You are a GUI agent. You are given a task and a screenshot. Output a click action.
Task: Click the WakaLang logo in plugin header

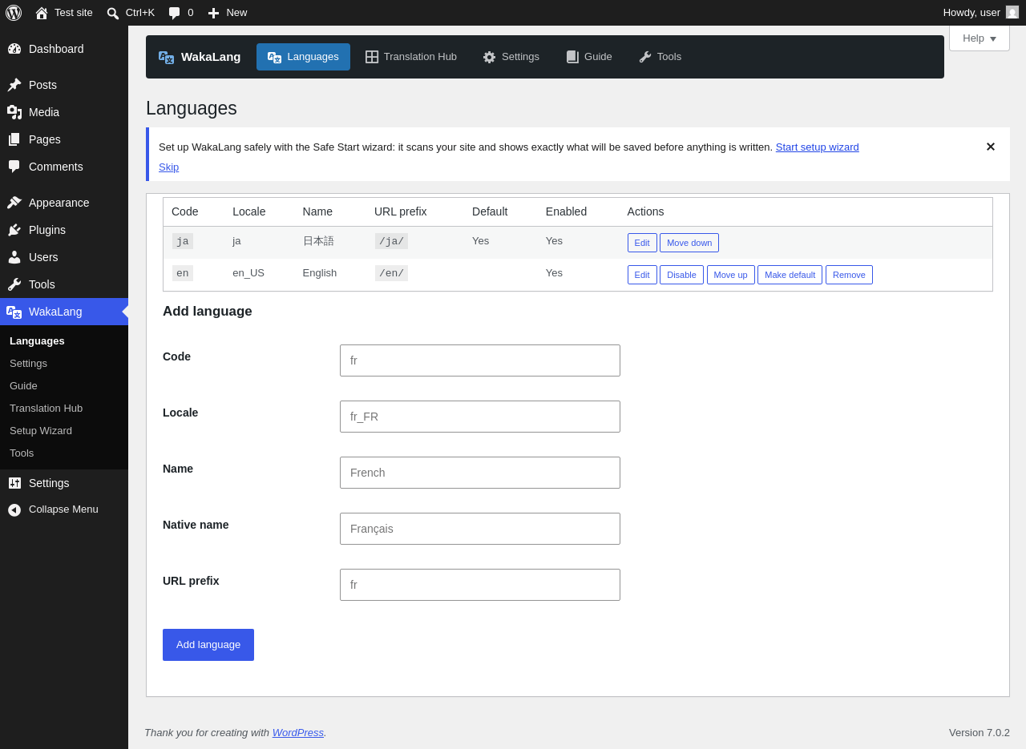coord(166,57)
